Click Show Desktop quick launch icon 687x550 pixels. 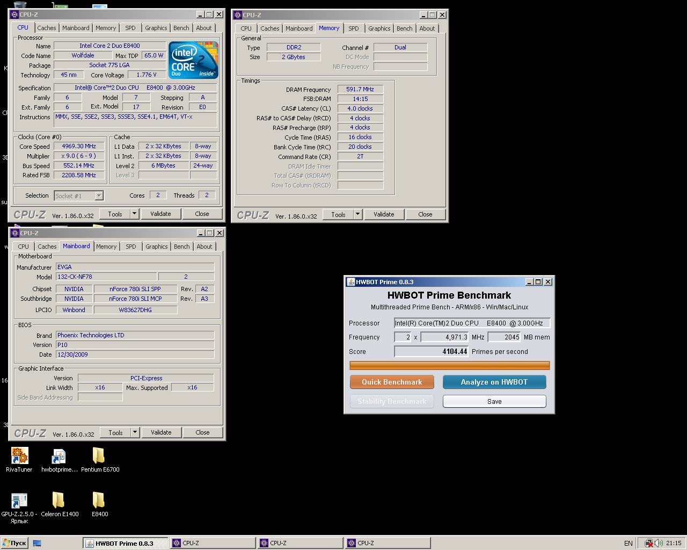pos(37,543)
